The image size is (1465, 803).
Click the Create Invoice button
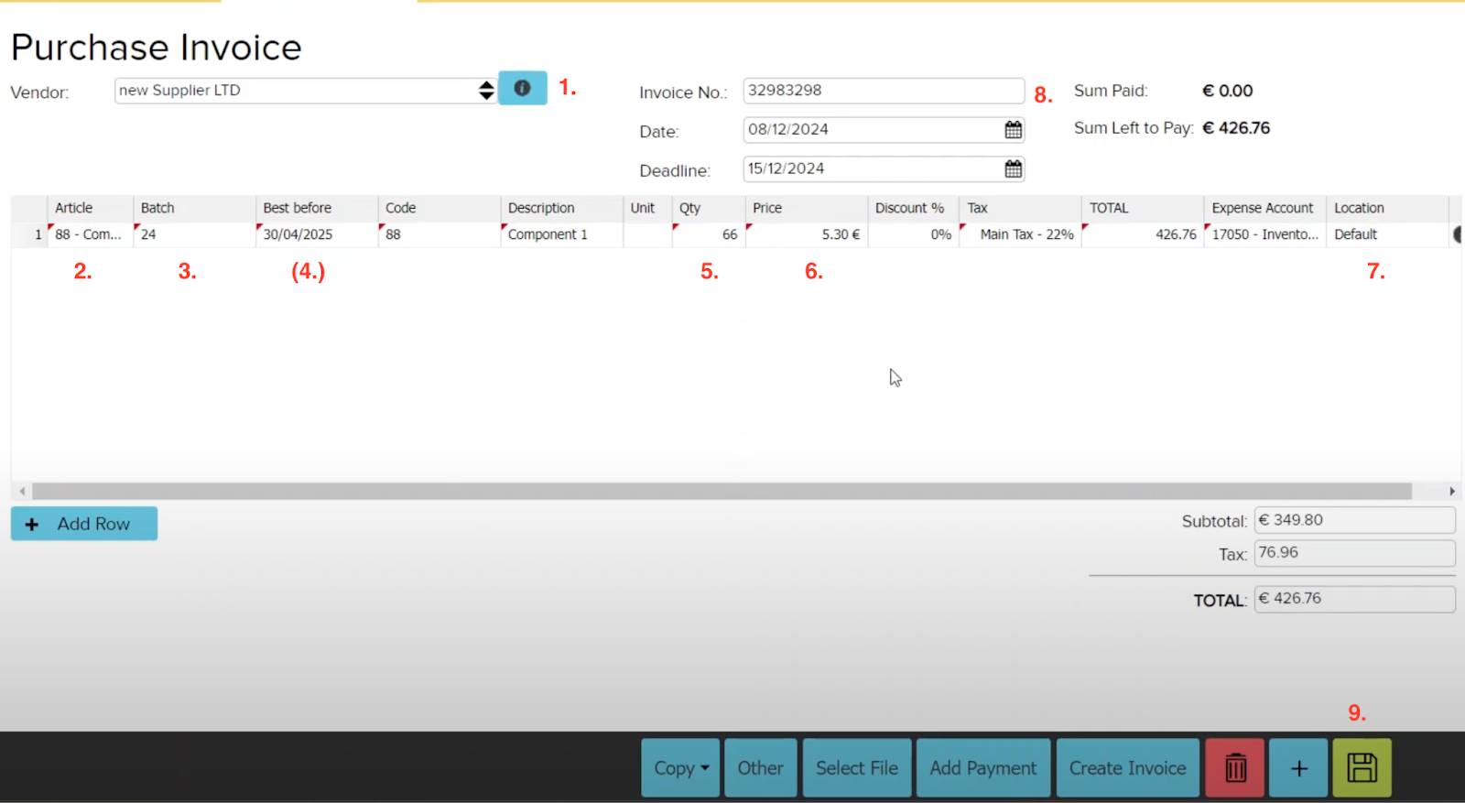(1127, 767)
